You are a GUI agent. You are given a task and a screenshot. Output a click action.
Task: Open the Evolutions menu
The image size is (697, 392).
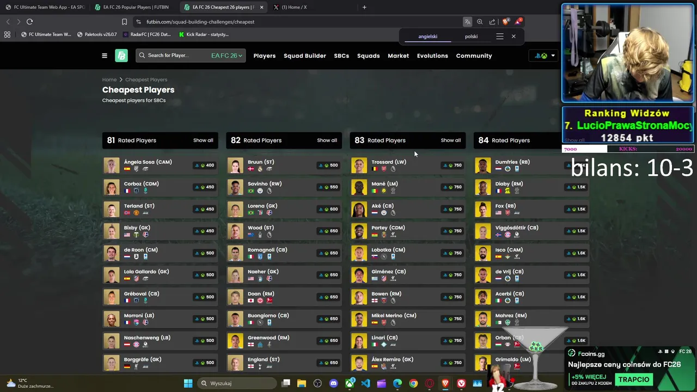(x=432, y=56)
